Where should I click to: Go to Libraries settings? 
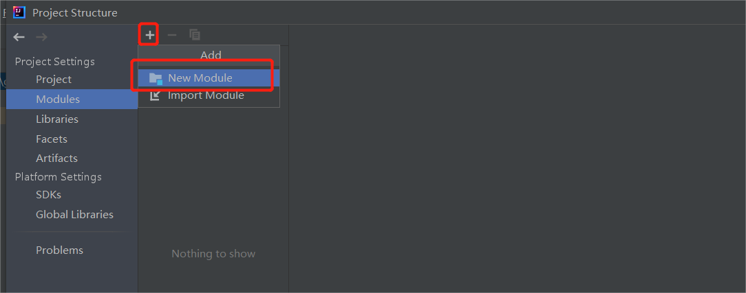click(x=57, y=119)
